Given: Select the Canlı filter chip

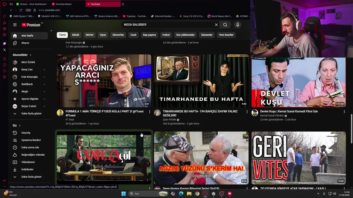Looking at the screenshot, I should [x=133, y=35].
